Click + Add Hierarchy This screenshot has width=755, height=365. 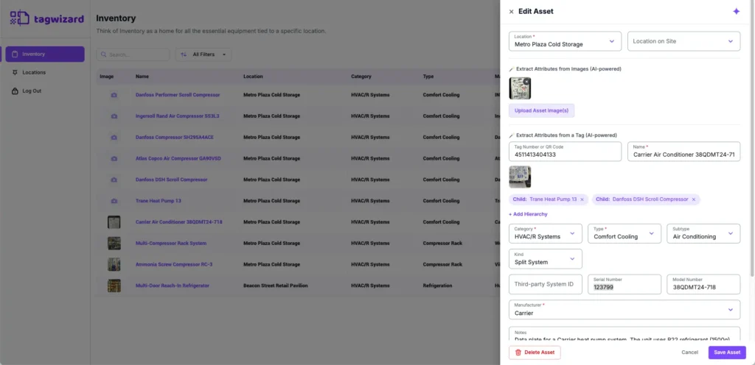pos(528,214)
